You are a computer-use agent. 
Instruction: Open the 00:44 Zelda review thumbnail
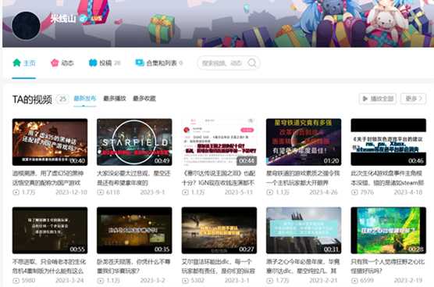coord(219,142)
